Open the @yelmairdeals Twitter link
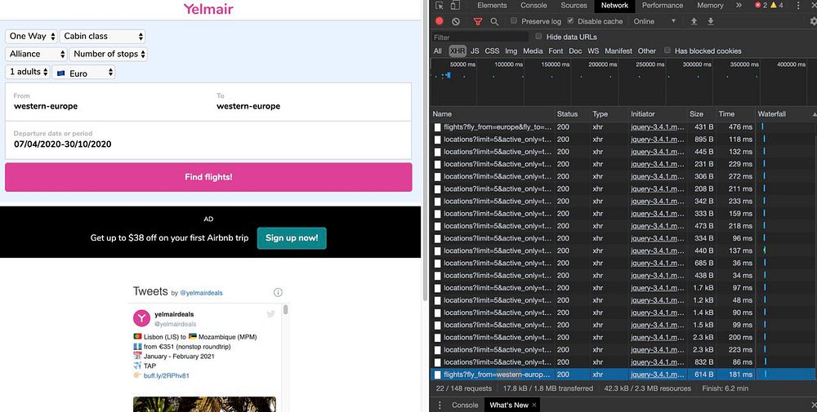 point(201,293)
